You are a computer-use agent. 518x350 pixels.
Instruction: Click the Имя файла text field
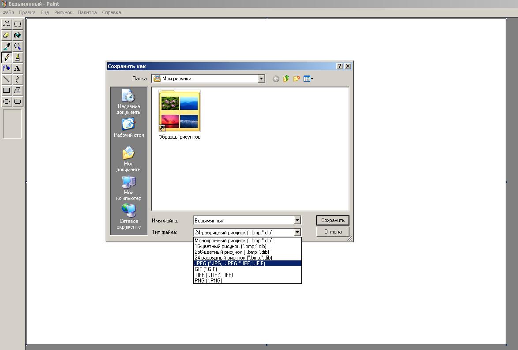pyautogui.click(x=243, y=220)
